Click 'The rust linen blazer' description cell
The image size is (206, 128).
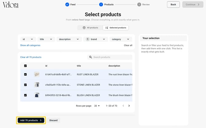point(120,74)
